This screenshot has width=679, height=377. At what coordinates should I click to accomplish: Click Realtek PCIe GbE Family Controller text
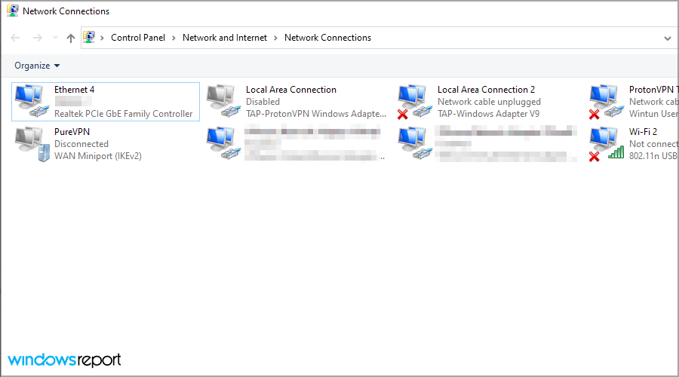[x=124, y=114]
